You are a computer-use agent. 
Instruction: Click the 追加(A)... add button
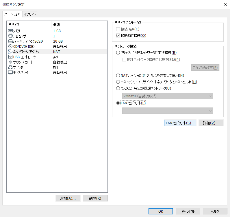(68, 198)
